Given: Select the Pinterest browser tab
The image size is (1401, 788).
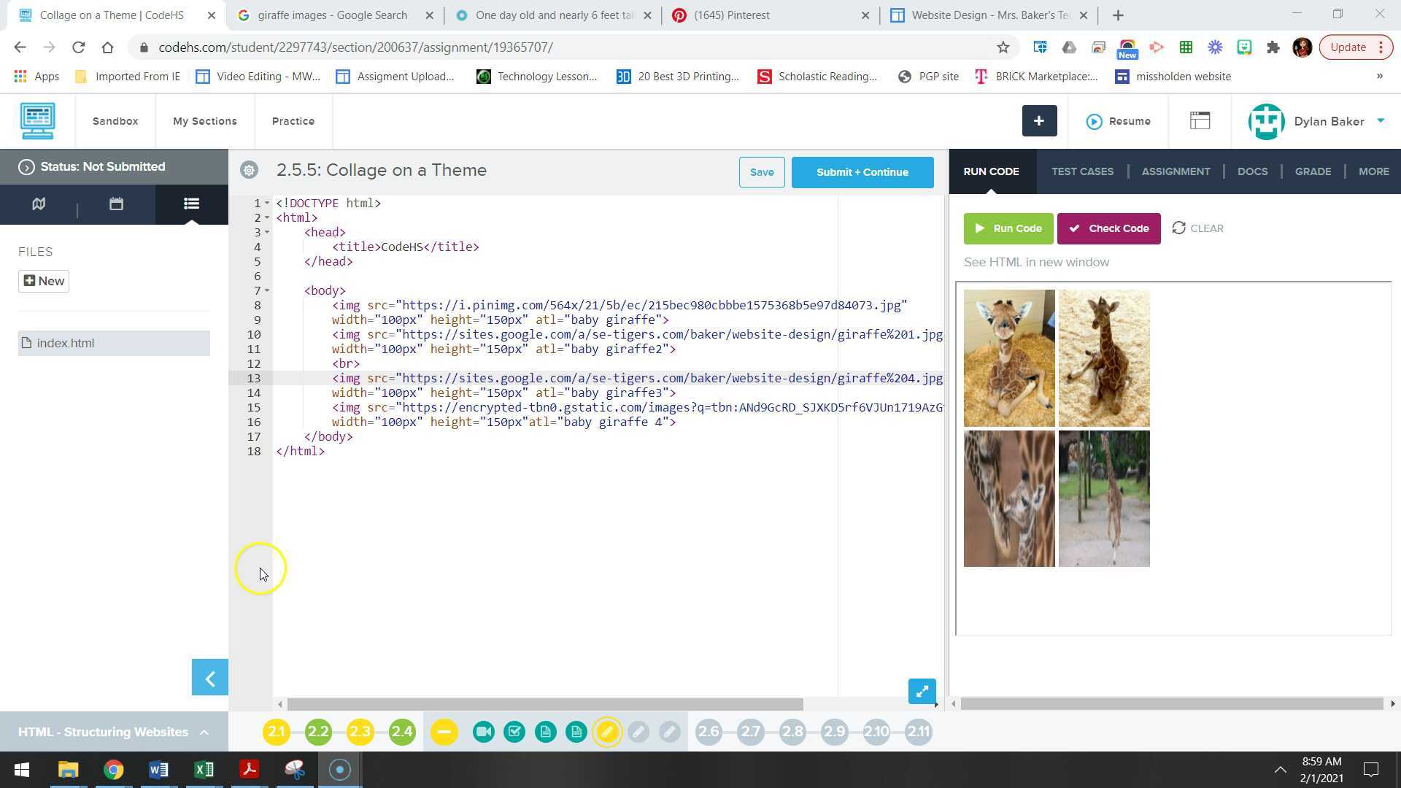Looking at the screenshot, I should [x=730, y=15].
